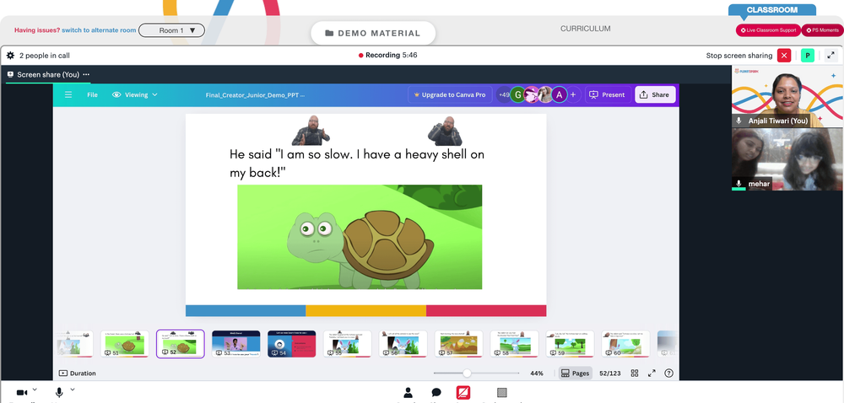
Task: Select the Screen share (You) tab
Action: click(47, 75)
